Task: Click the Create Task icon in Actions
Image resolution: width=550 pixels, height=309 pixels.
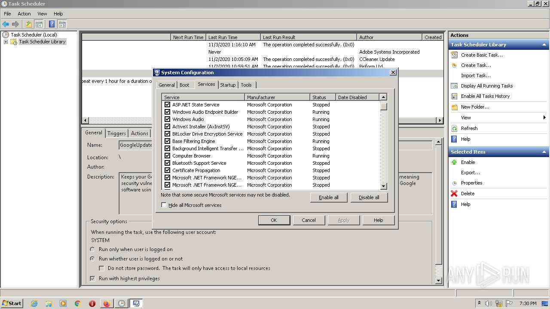Action: (x=454, y=65)
